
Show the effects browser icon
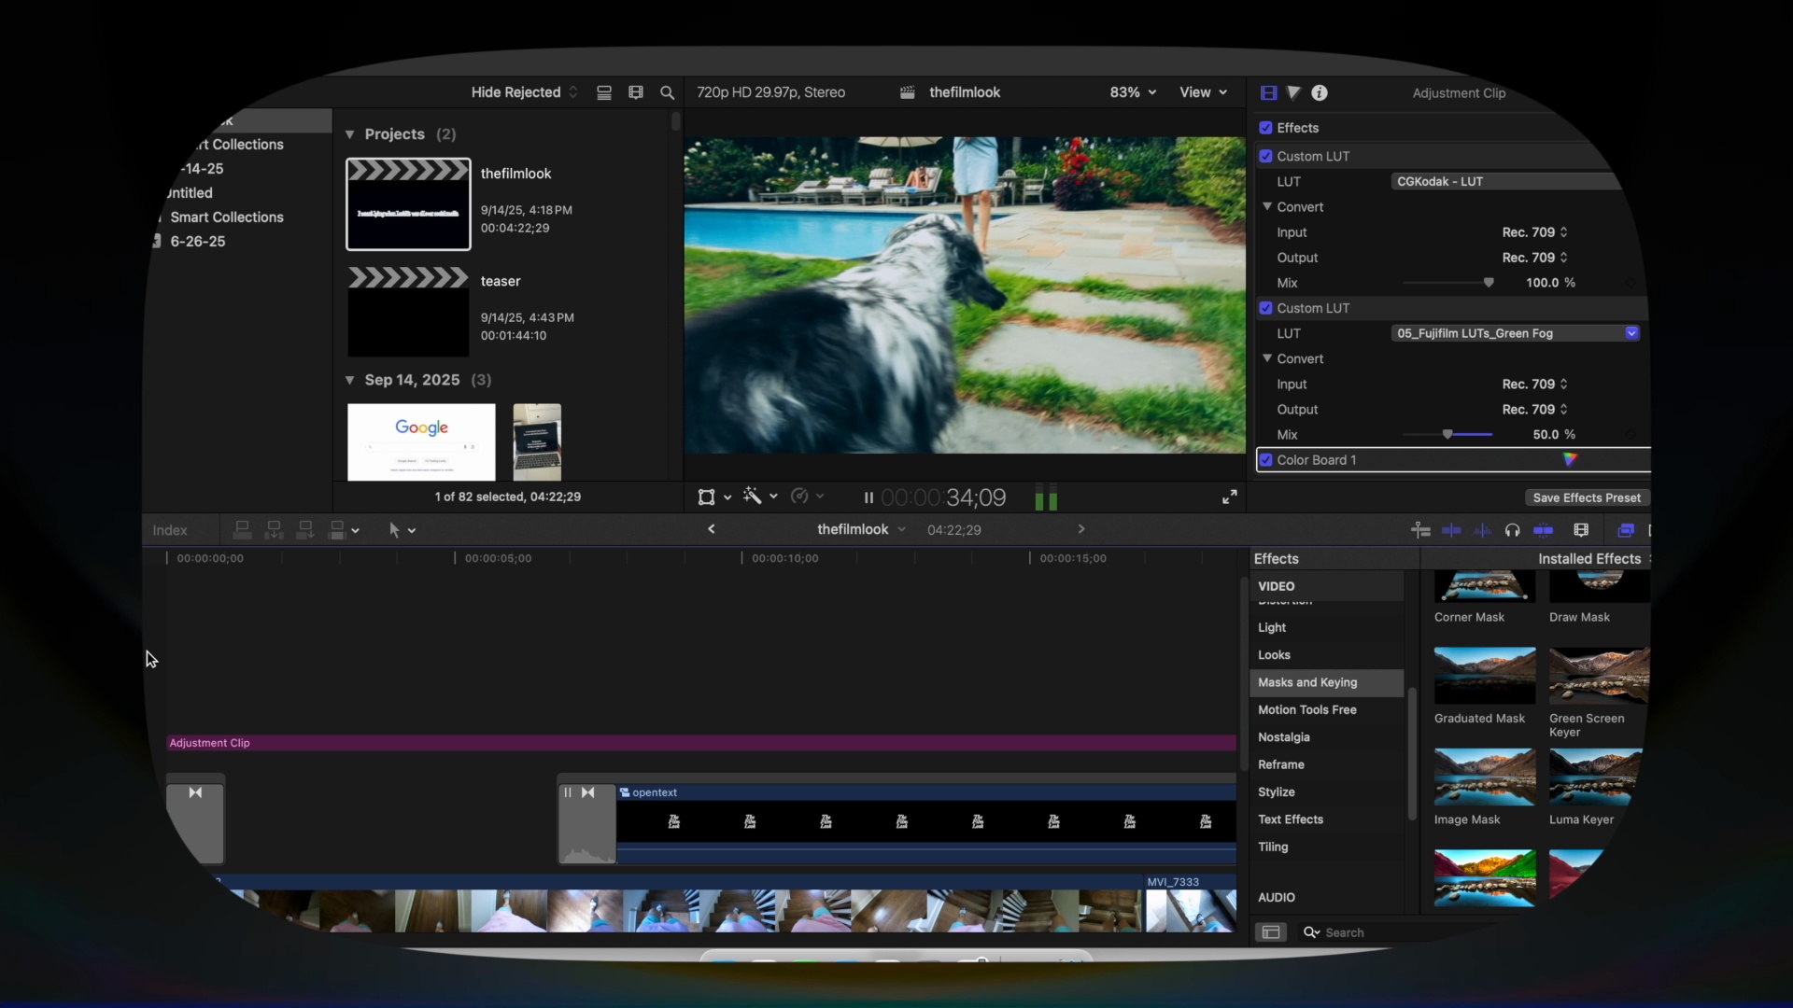(1626, 530)
